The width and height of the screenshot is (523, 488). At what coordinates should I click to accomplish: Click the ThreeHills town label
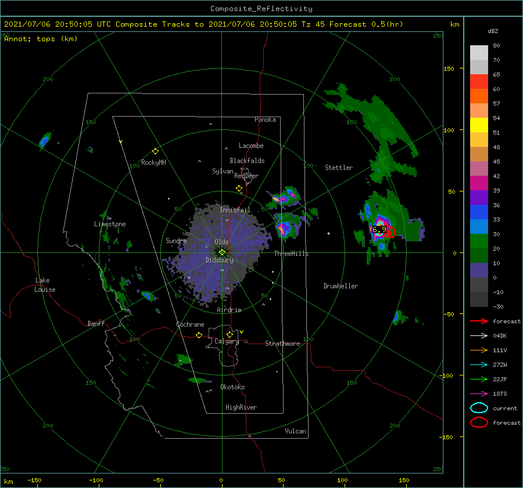pos(291,254)
